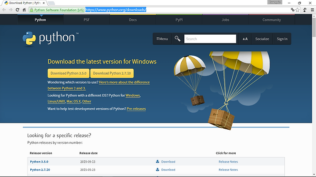
Task: Open the Docs navigation tab
Action: (133, 20)
